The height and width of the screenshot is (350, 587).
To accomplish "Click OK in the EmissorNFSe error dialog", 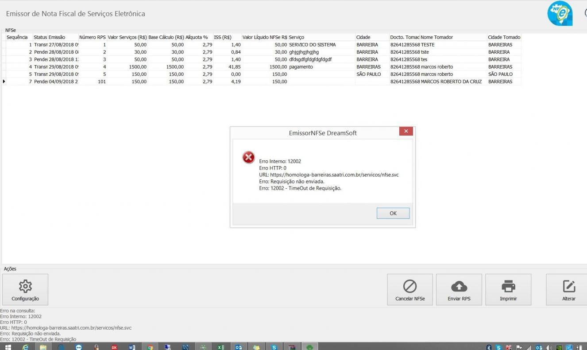I will click(x=393, y=213).
